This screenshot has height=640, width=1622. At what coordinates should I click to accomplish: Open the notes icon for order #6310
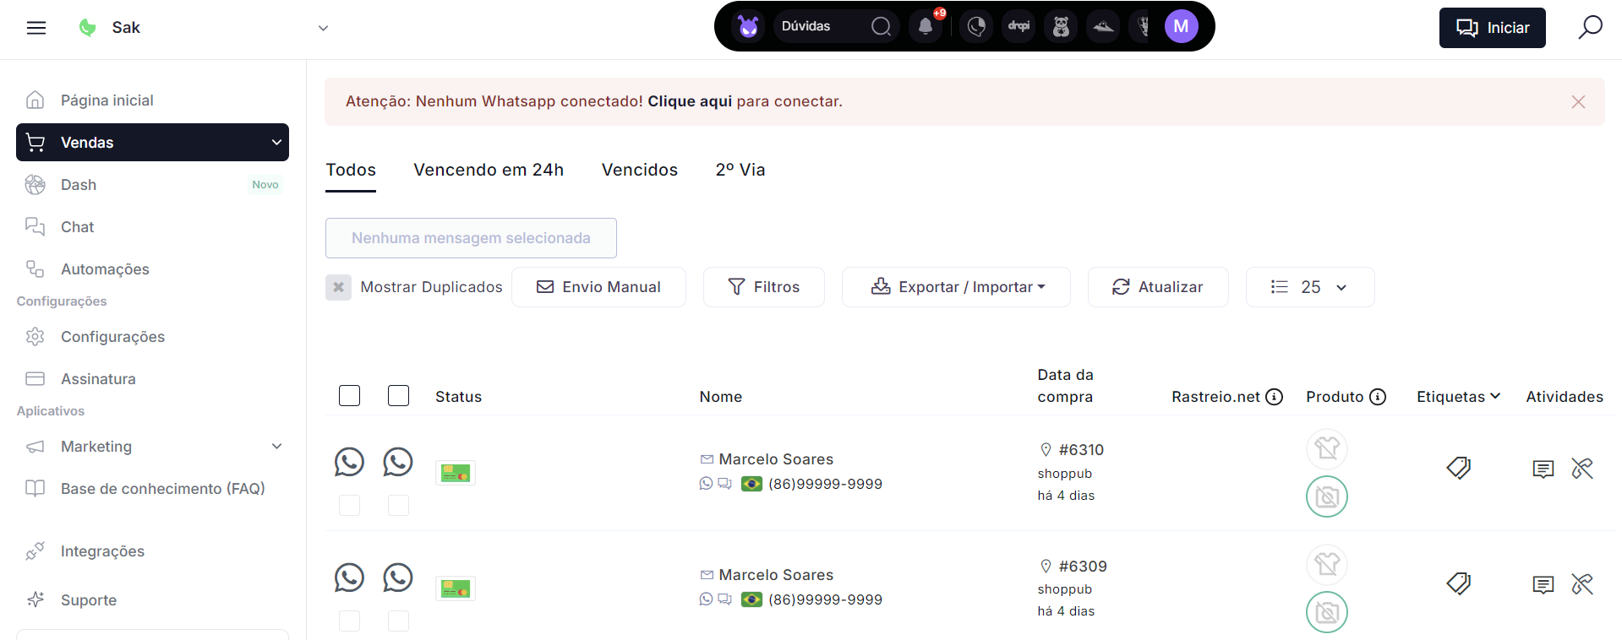(x=1543, y=469)
